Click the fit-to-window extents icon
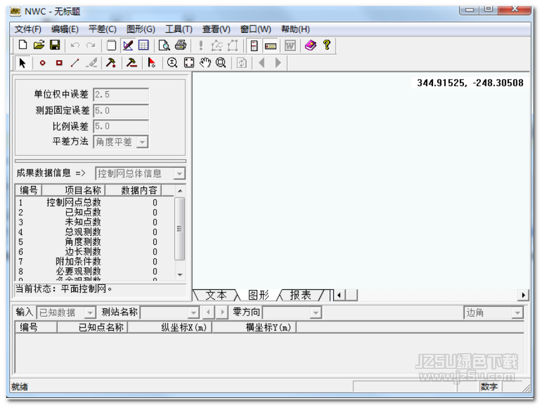The image size is (540, 406). (x=189, y=63)
